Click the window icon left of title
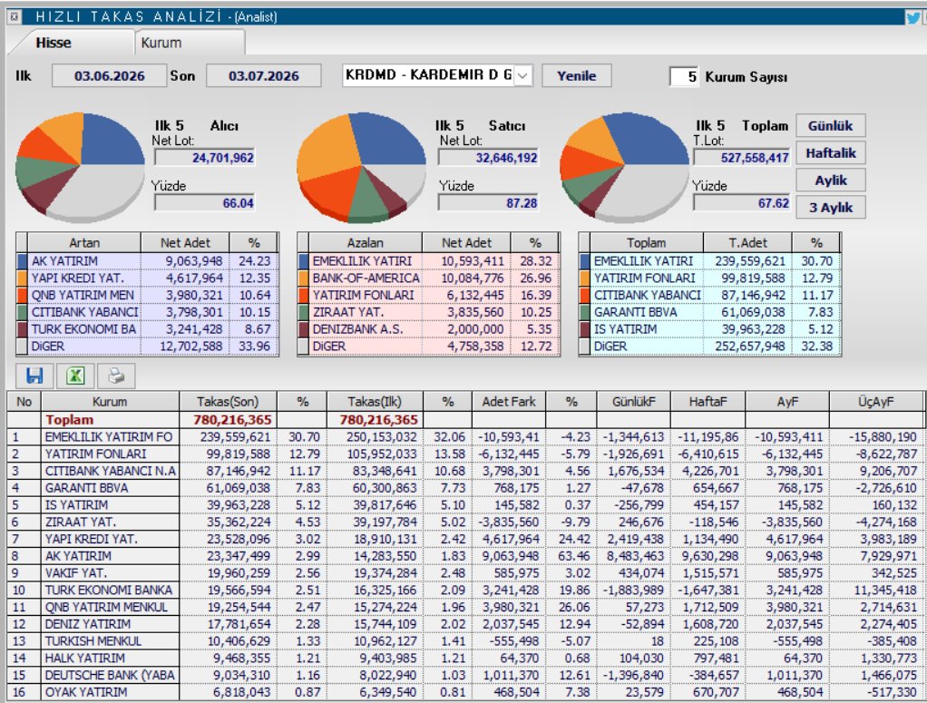Screen dimensions: 927x703 [x=15, y=16]
